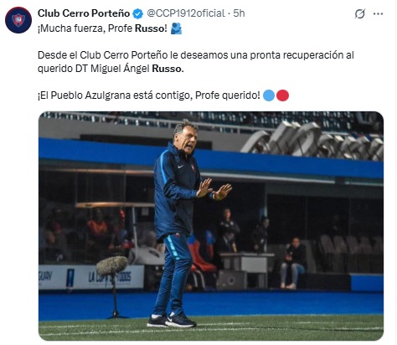Click the hugging people emoji

coord(176,28)
